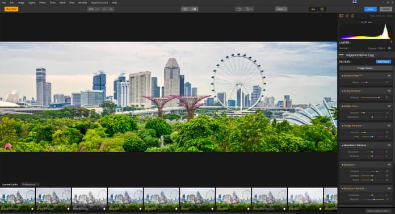Click the orange Buy Now button
Viewport: 395px width, 214px height.
coord(11,9)
